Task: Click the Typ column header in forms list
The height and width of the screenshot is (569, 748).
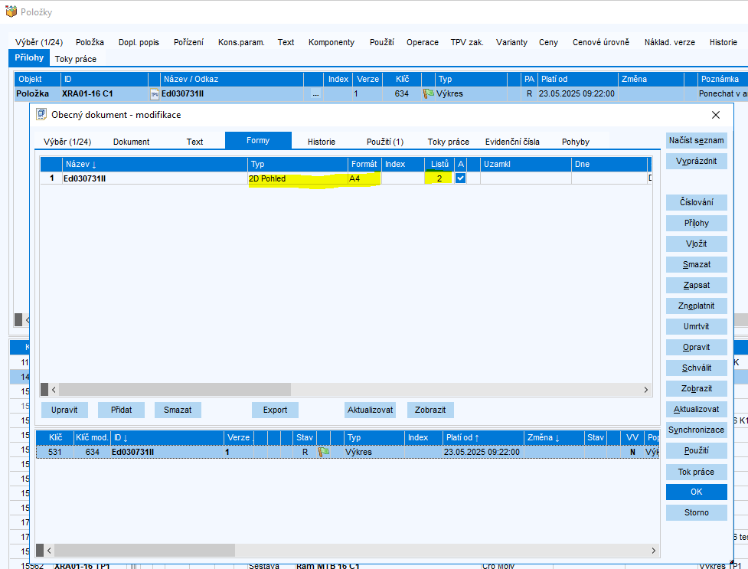Action: pos(298,164)
